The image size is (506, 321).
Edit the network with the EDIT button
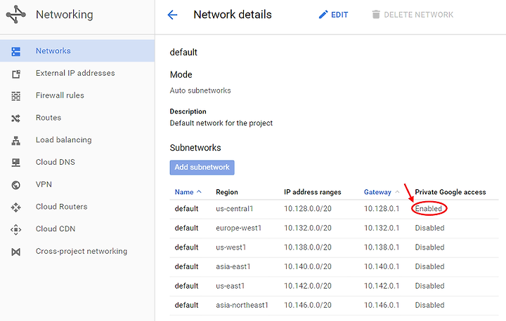point(333,15)
